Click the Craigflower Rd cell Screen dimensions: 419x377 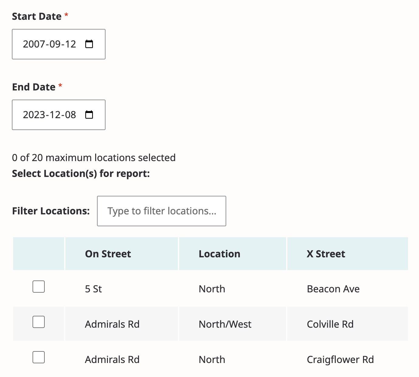(x=340, y=360)
